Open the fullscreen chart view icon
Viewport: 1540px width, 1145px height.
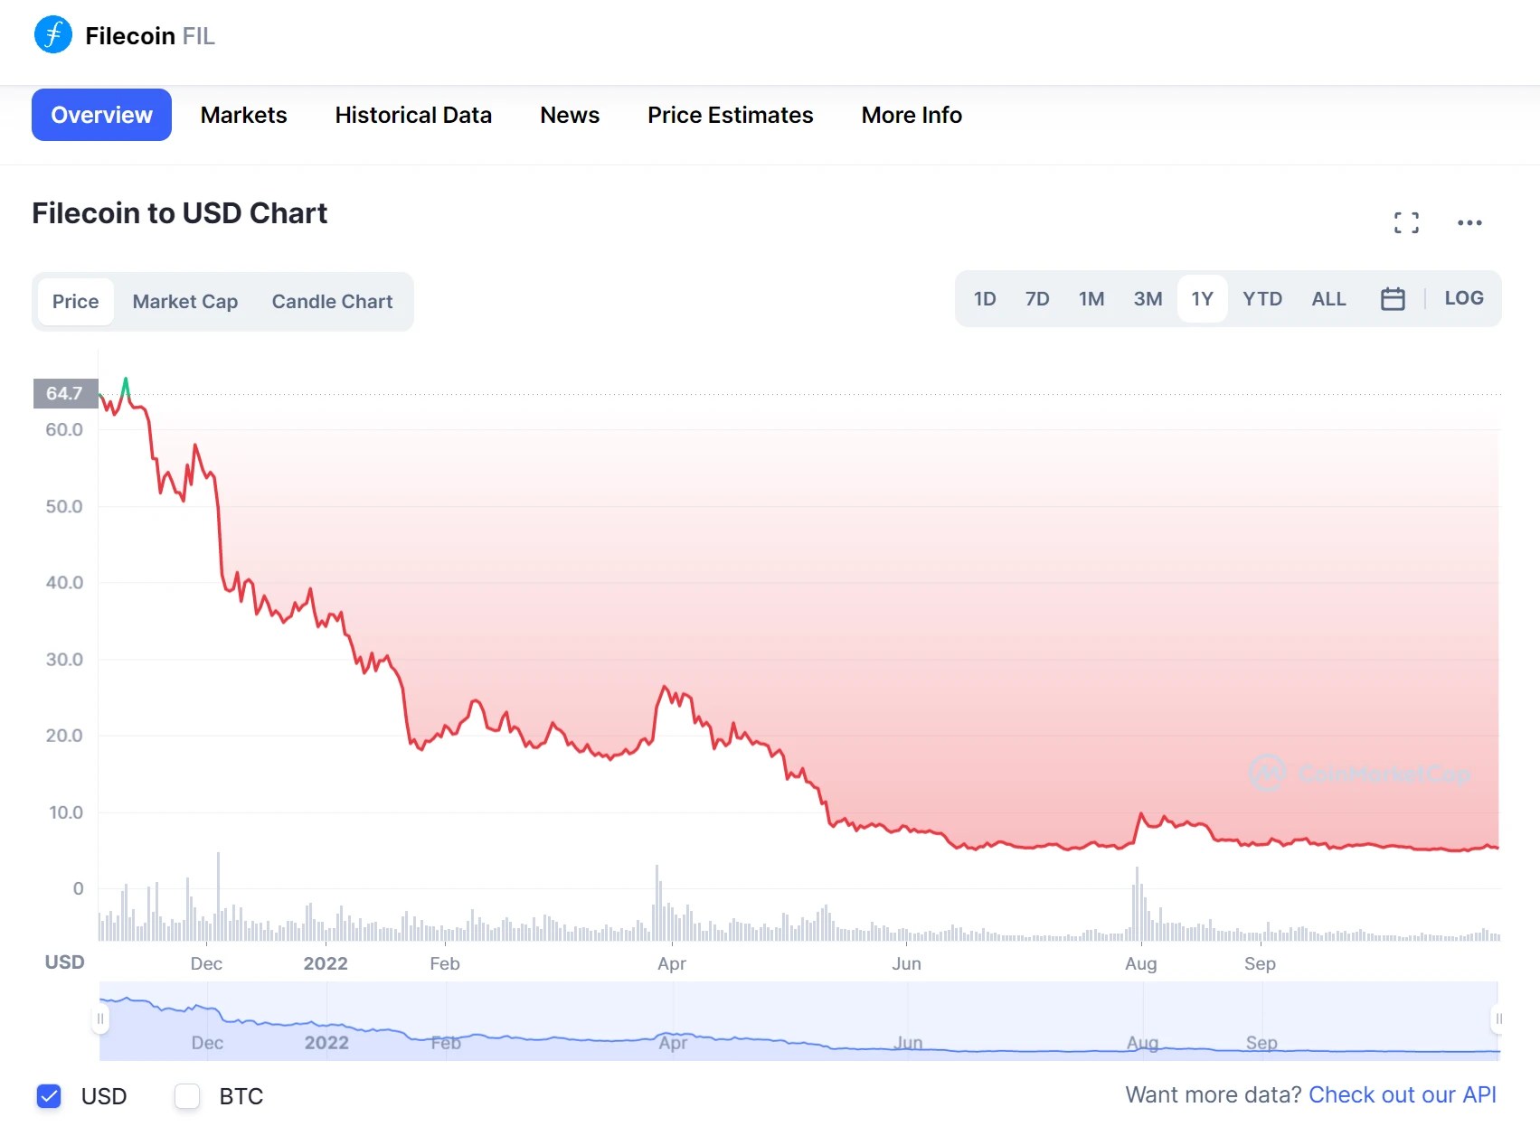1406,222
